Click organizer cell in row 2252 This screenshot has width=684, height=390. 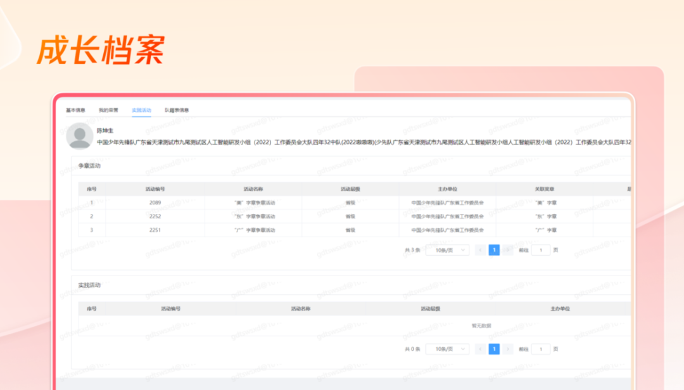pyautogui.click(x=448, y=217)
